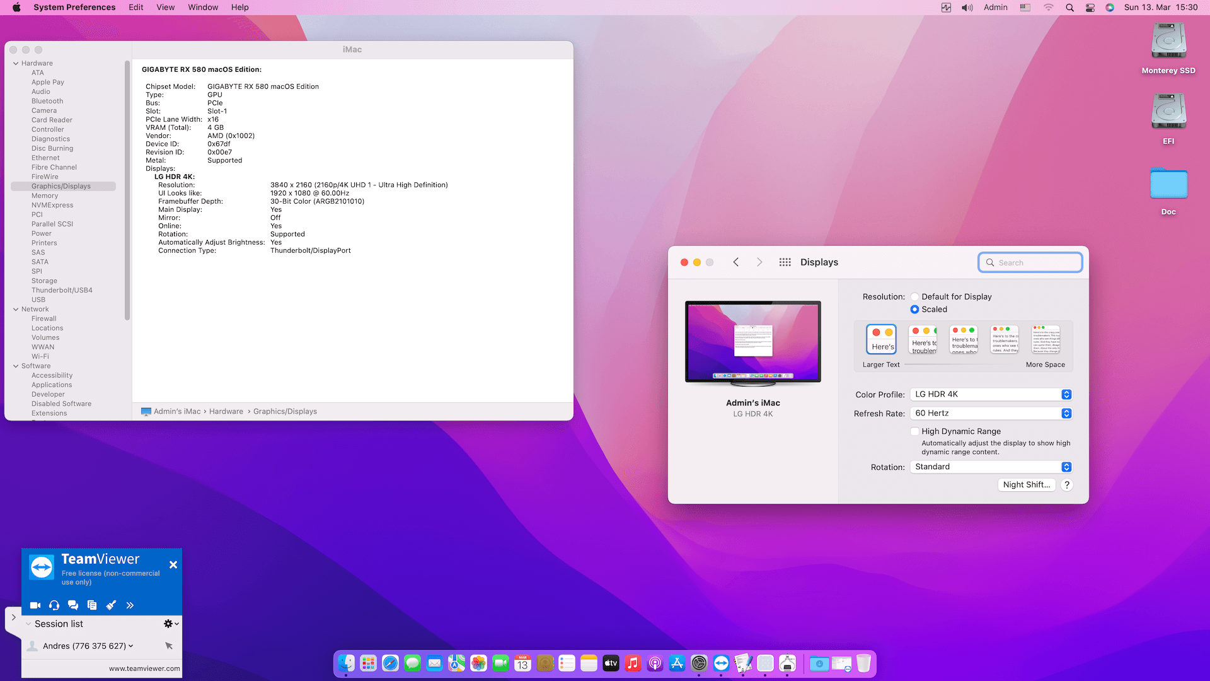Image resolution: width=1210 pixels, height=681 pixels.
Task: Click the TeamViewer headset audio icon
Action: [54, 605]
